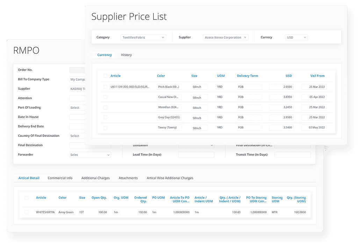Screen dimensions: 360x250
Task: Click the Army Green color cell
Action: tap(66, 212)
